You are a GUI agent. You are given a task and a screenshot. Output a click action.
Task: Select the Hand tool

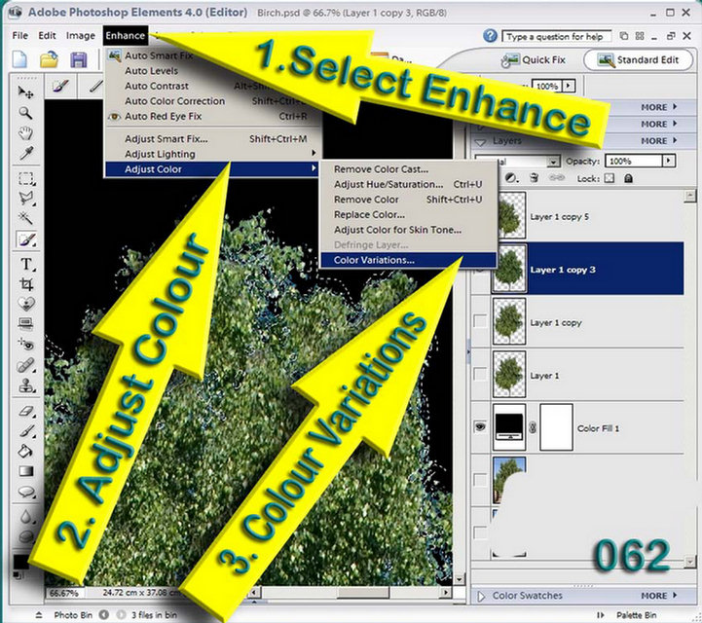(25, 133)
